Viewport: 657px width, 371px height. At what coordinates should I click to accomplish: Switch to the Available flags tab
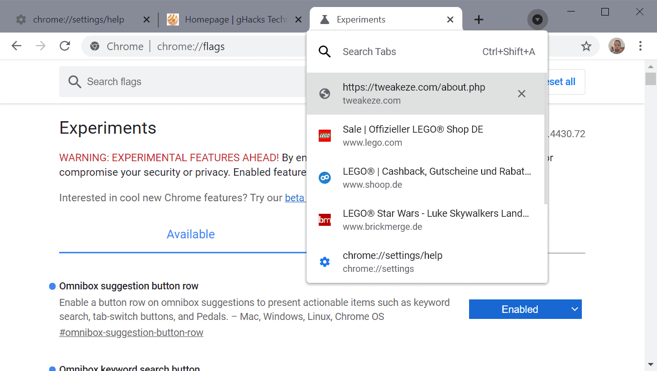point(190,234)
